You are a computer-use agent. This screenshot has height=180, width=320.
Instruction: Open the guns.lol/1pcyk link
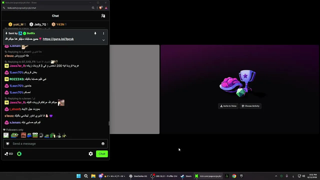point(58,39)
